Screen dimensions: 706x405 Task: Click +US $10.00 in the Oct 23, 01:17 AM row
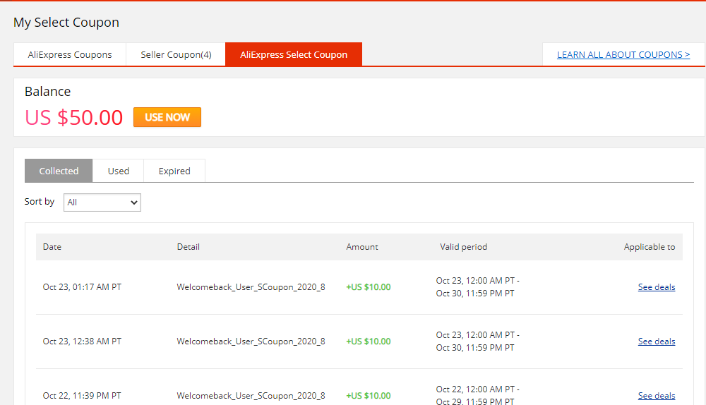coord(369,287)
